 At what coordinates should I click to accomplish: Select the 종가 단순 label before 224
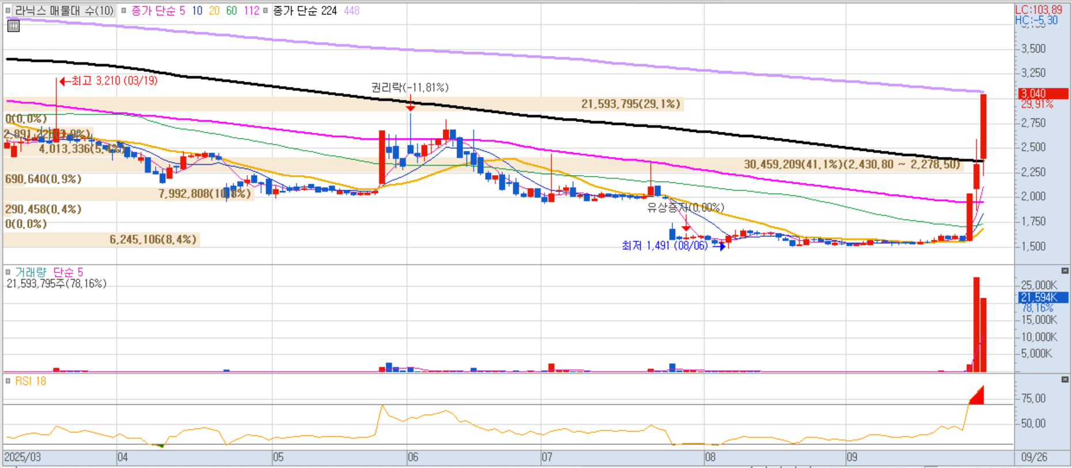click(296, 10)
